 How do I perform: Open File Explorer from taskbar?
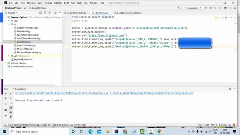coord(108,132)
